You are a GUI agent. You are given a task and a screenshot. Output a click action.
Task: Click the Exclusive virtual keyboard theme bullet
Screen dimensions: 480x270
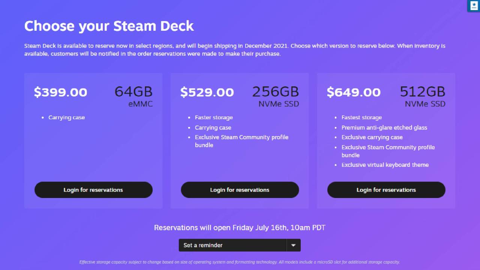pyautogui.click(x=385, y=165)
